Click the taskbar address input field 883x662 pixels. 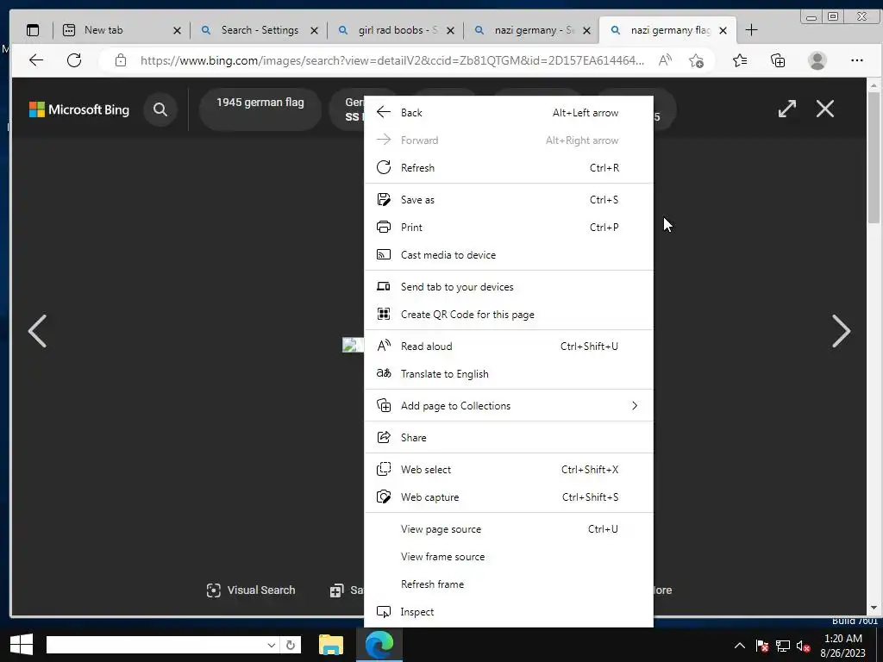(156, 645)
